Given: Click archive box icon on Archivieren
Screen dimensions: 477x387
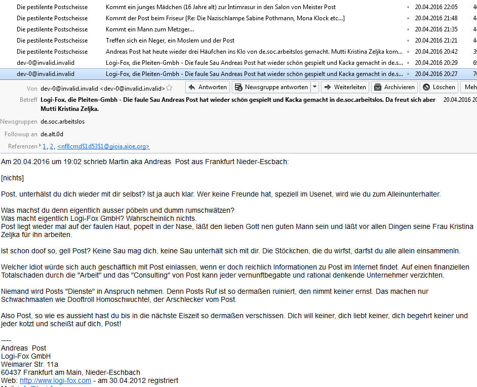Looking at the screenshot, I should tap(378, 87).
